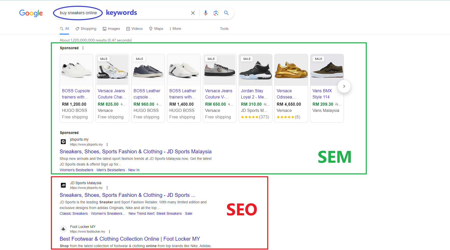Click the RM 825.00 Versace price
The height and width of the screenshot is (250, 450).
click(x=108, y=104)
